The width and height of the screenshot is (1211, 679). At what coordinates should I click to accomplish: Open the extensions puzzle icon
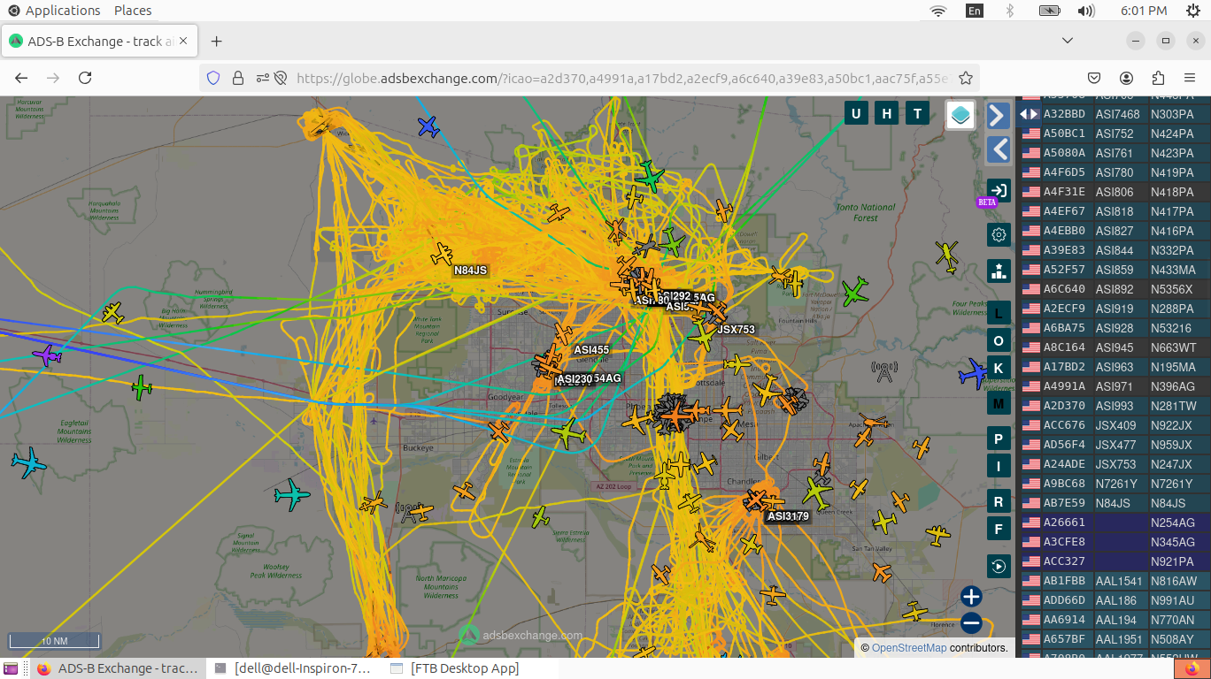click(x=1158, y=78)
